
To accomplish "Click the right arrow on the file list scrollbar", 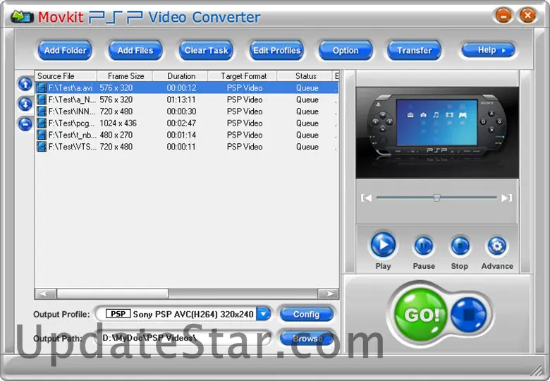I will (x=328, y=294).
